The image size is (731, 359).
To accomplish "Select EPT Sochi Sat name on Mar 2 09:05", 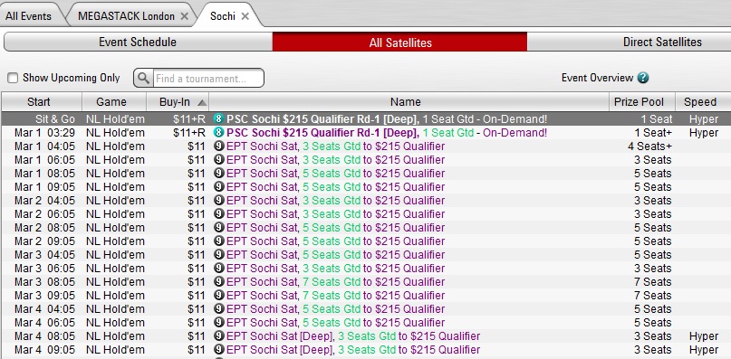I will 336,241.
